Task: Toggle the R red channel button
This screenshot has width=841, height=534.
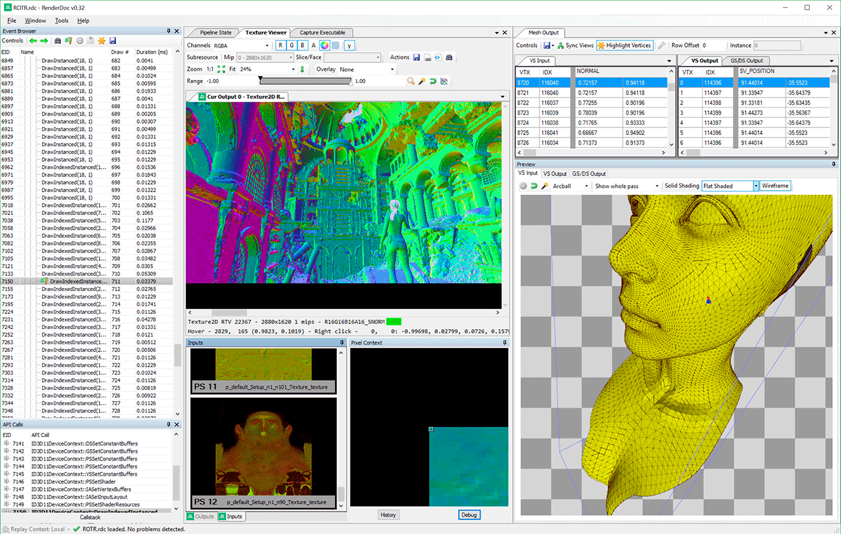Action: (x=281, y=46)
